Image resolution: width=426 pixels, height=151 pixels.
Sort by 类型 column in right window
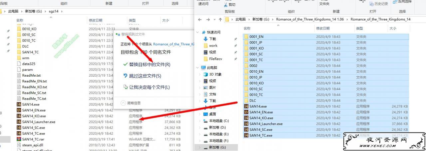pyautogui.click(x=359, y=28)
